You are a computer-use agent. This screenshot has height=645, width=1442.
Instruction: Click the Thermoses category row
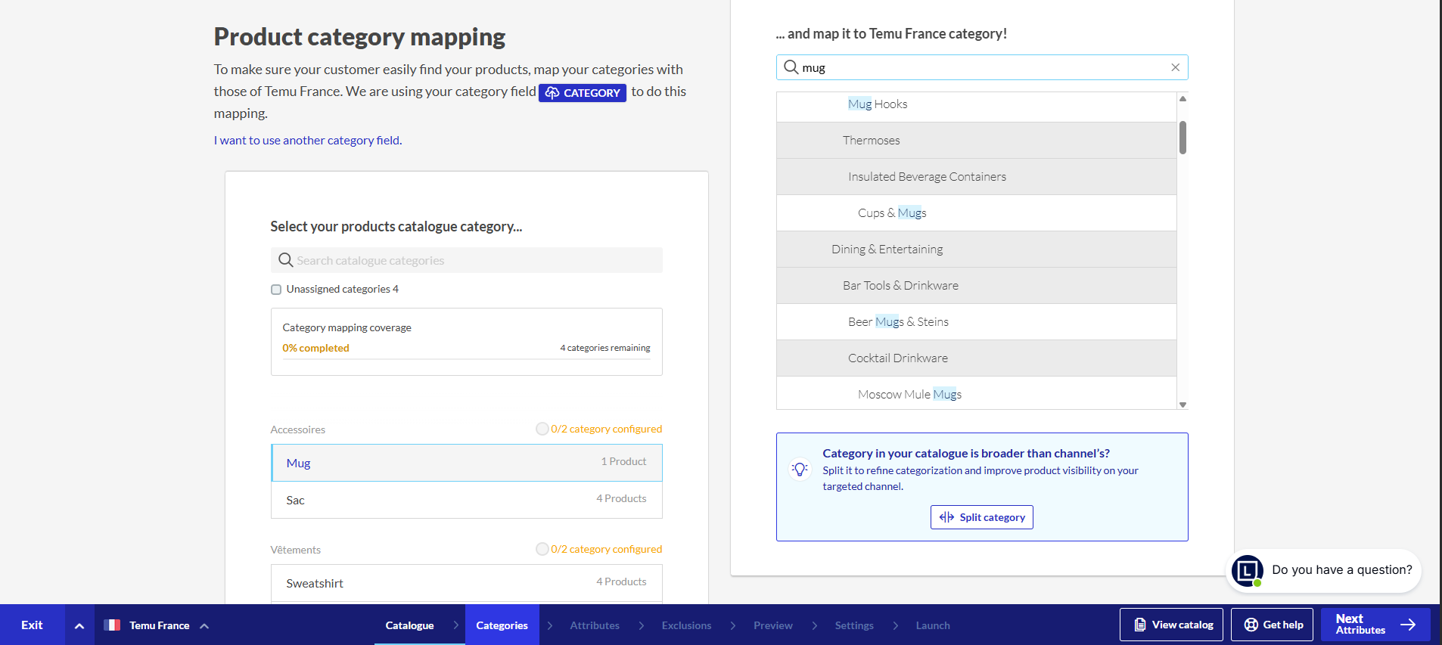pyautogui.click(x=977, y=141)
